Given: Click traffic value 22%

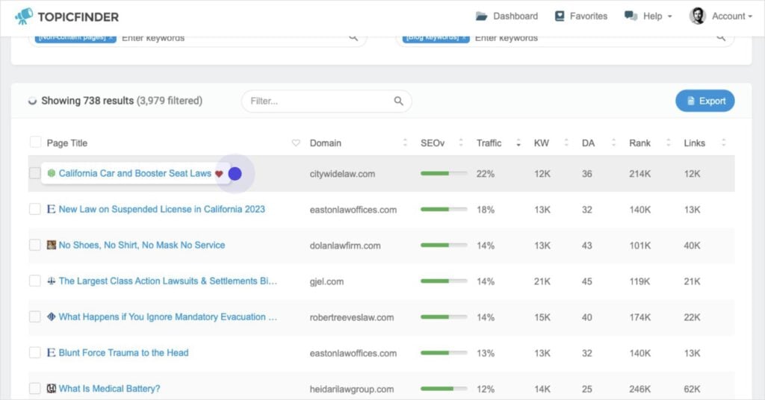Looking at the screenshot, I should click(x=486, y=174).
